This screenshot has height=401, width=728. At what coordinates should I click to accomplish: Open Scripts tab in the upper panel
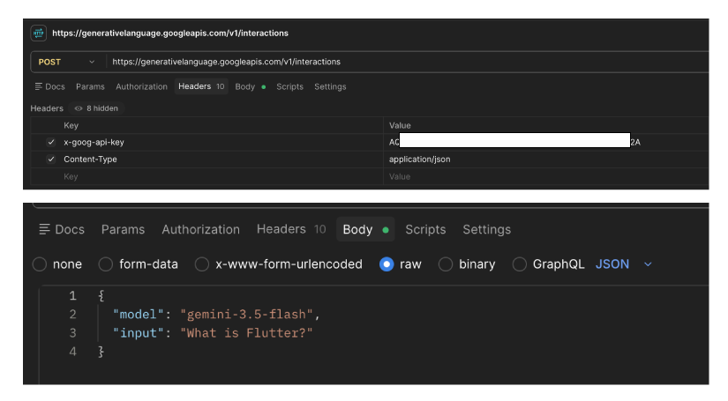coord(289,86)
